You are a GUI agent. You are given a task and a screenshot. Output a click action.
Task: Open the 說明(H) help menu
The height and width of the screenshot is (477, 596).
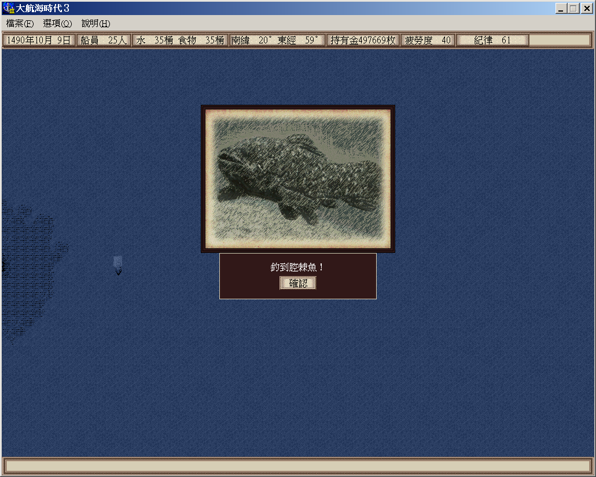[95, 24]
